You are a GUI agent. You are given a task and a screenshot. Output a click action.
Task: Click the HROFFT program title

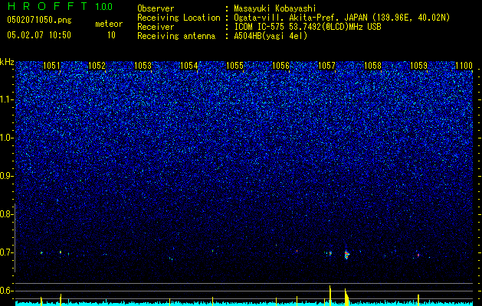[49, 6]
